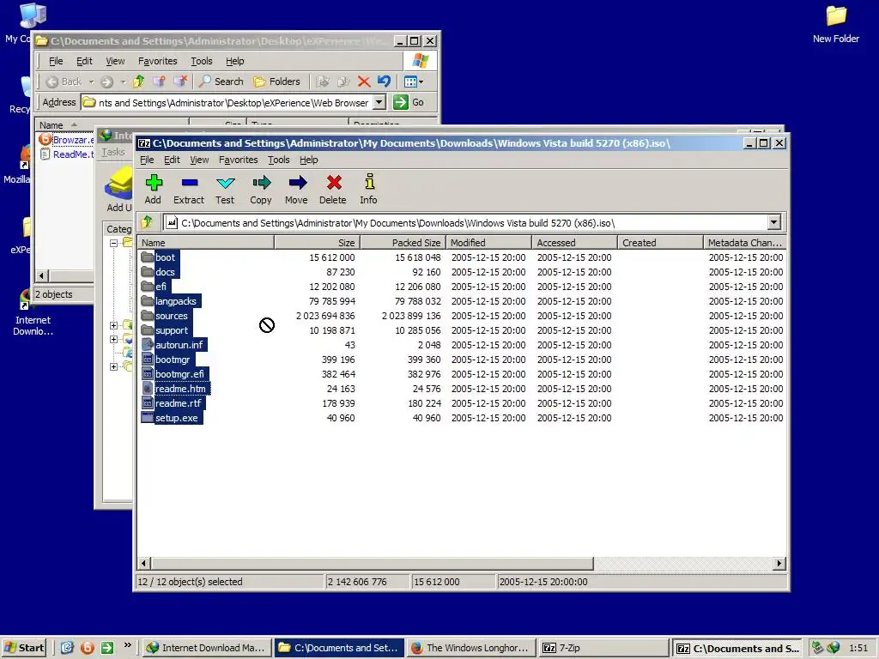Select the langpacks folder row
The height and width of the screenshot is (659, 879).
(x=462, y=301)
